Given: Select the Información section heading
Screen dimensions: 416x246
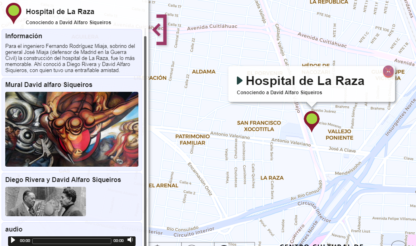Looking at the screenshot, I should [24, 36].
